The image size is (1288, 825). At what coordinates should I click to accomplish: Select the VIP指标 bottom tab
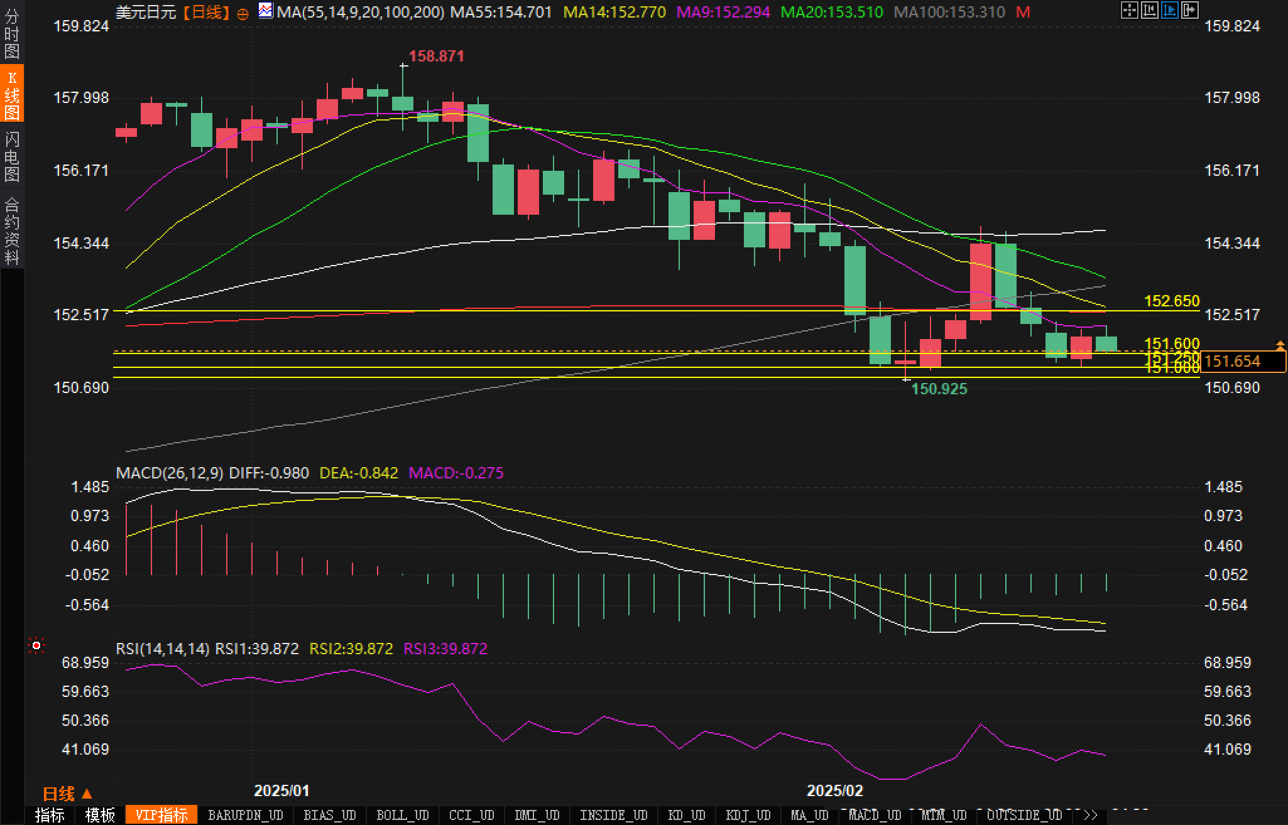point(161,815)
